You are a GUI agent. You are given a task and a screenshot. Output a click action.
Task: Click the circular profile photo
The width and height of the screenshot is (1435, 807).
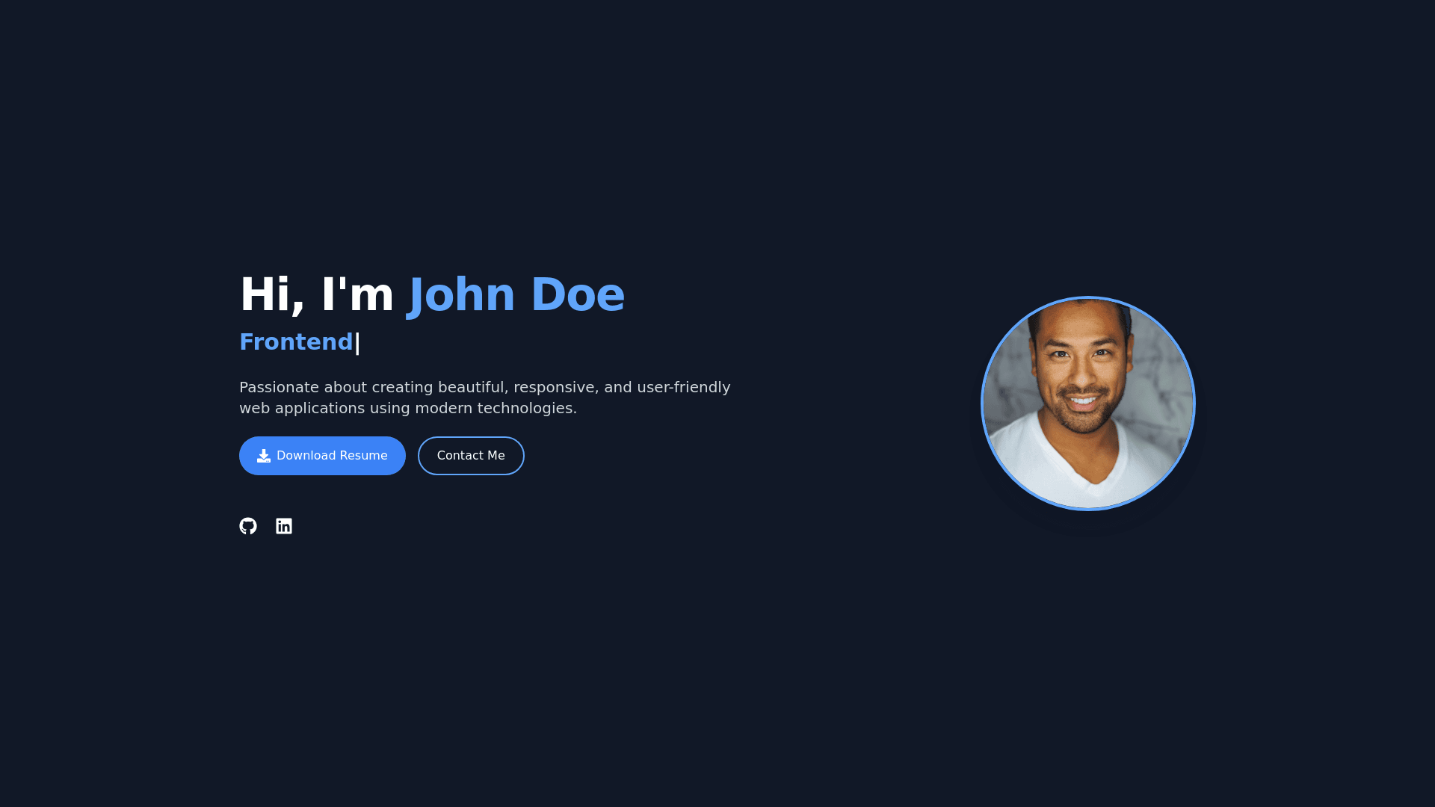(1087, 389)
